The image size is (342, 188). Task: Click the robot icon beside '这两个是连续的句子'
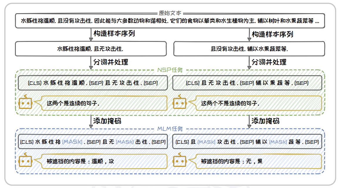[26, 102]
